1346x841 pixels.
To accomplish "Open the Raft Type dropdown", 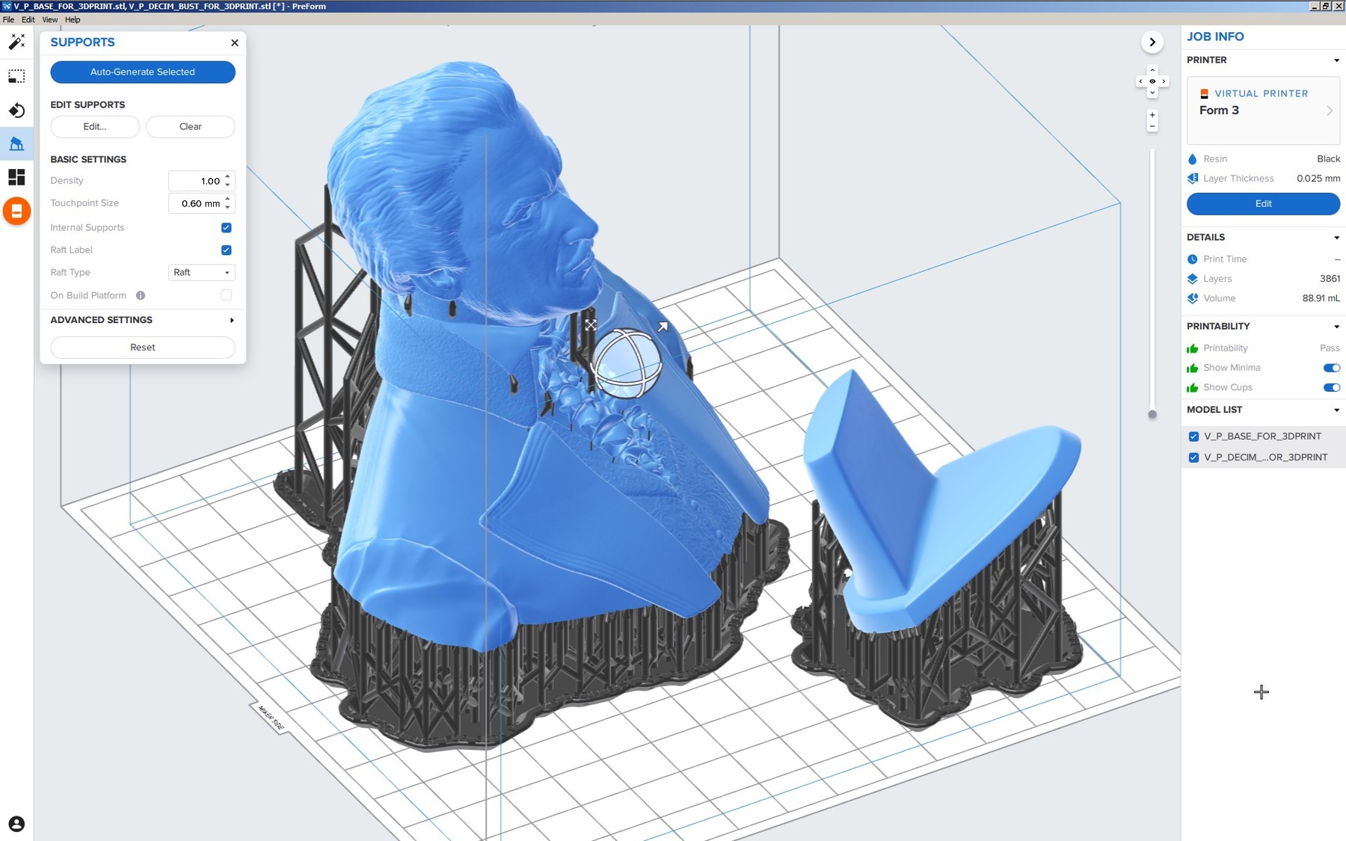I will [200, 272].
